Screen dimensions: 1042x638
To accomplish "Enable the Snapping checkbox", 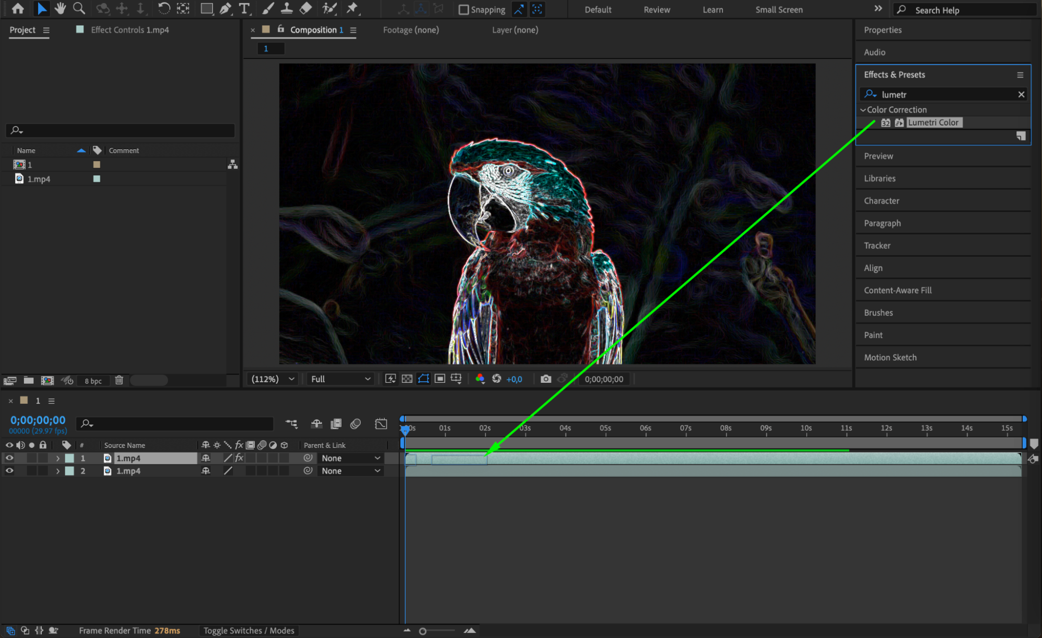I will (463, 9).
